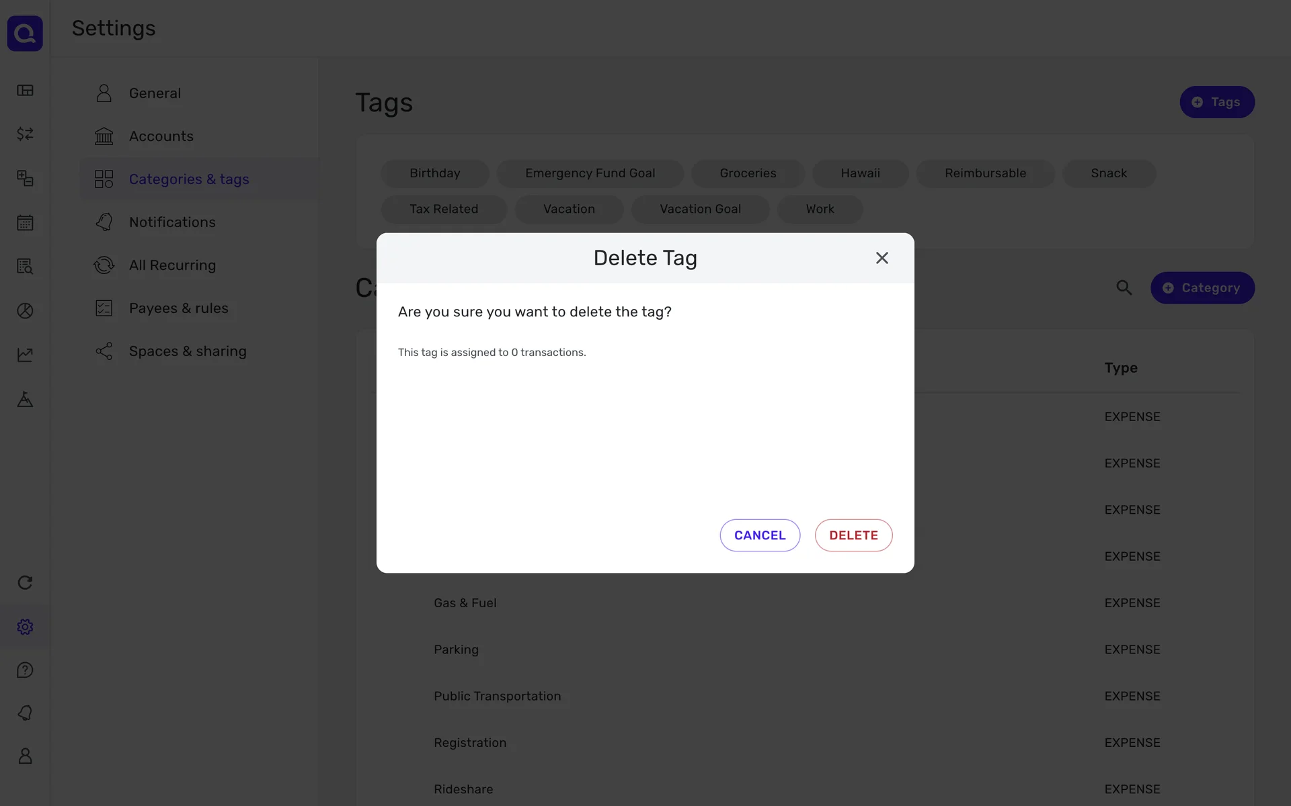Screen dimensions: 1291x806
Task: Click the refresh icon in left rail
Action: tap(25, 583)
